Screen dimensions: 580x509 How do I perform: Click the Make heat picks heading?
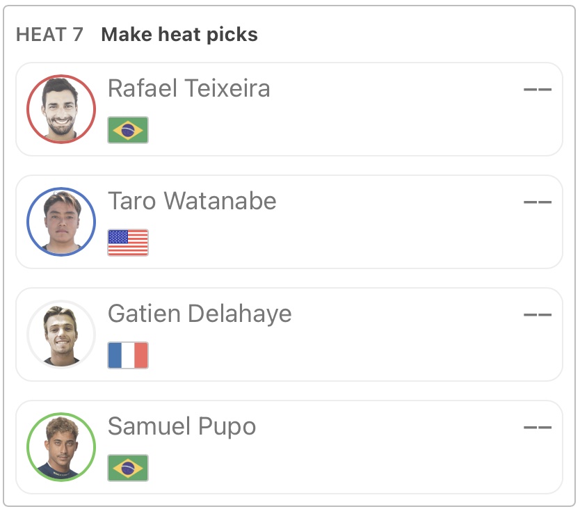pyautogui.click(x=179, y=35)
